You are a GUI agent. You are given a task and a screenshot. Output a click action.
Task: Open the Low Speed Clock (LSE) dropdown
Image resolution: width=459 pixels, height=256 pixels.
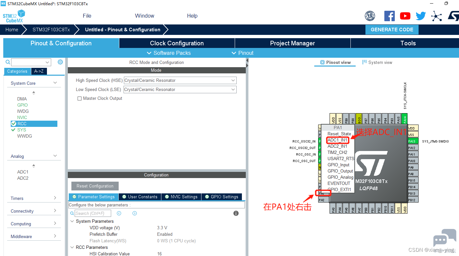[x=180, y=90]
